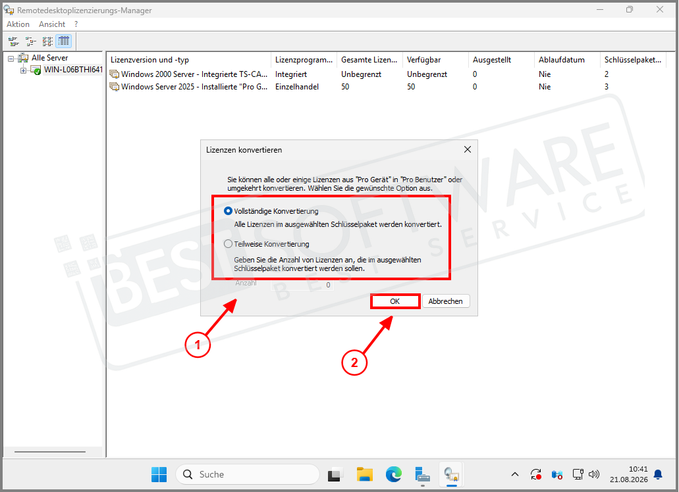Image resolution: width=679 pixels, height=492 pixels.
Task: Open the Ansicht menu
Action: [52, 24]
